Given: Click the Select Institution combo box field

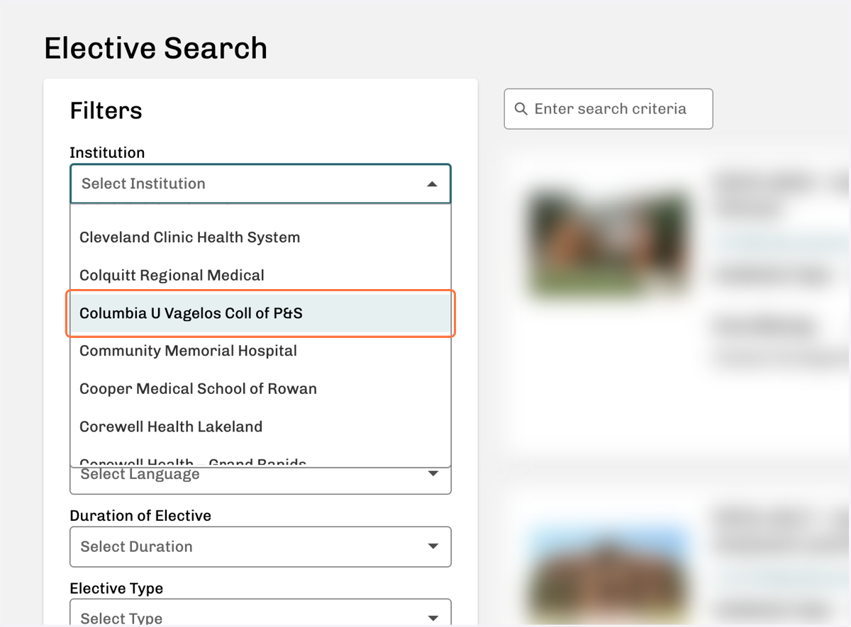Looking at the screenshot, I should click(x=260, y=184).
